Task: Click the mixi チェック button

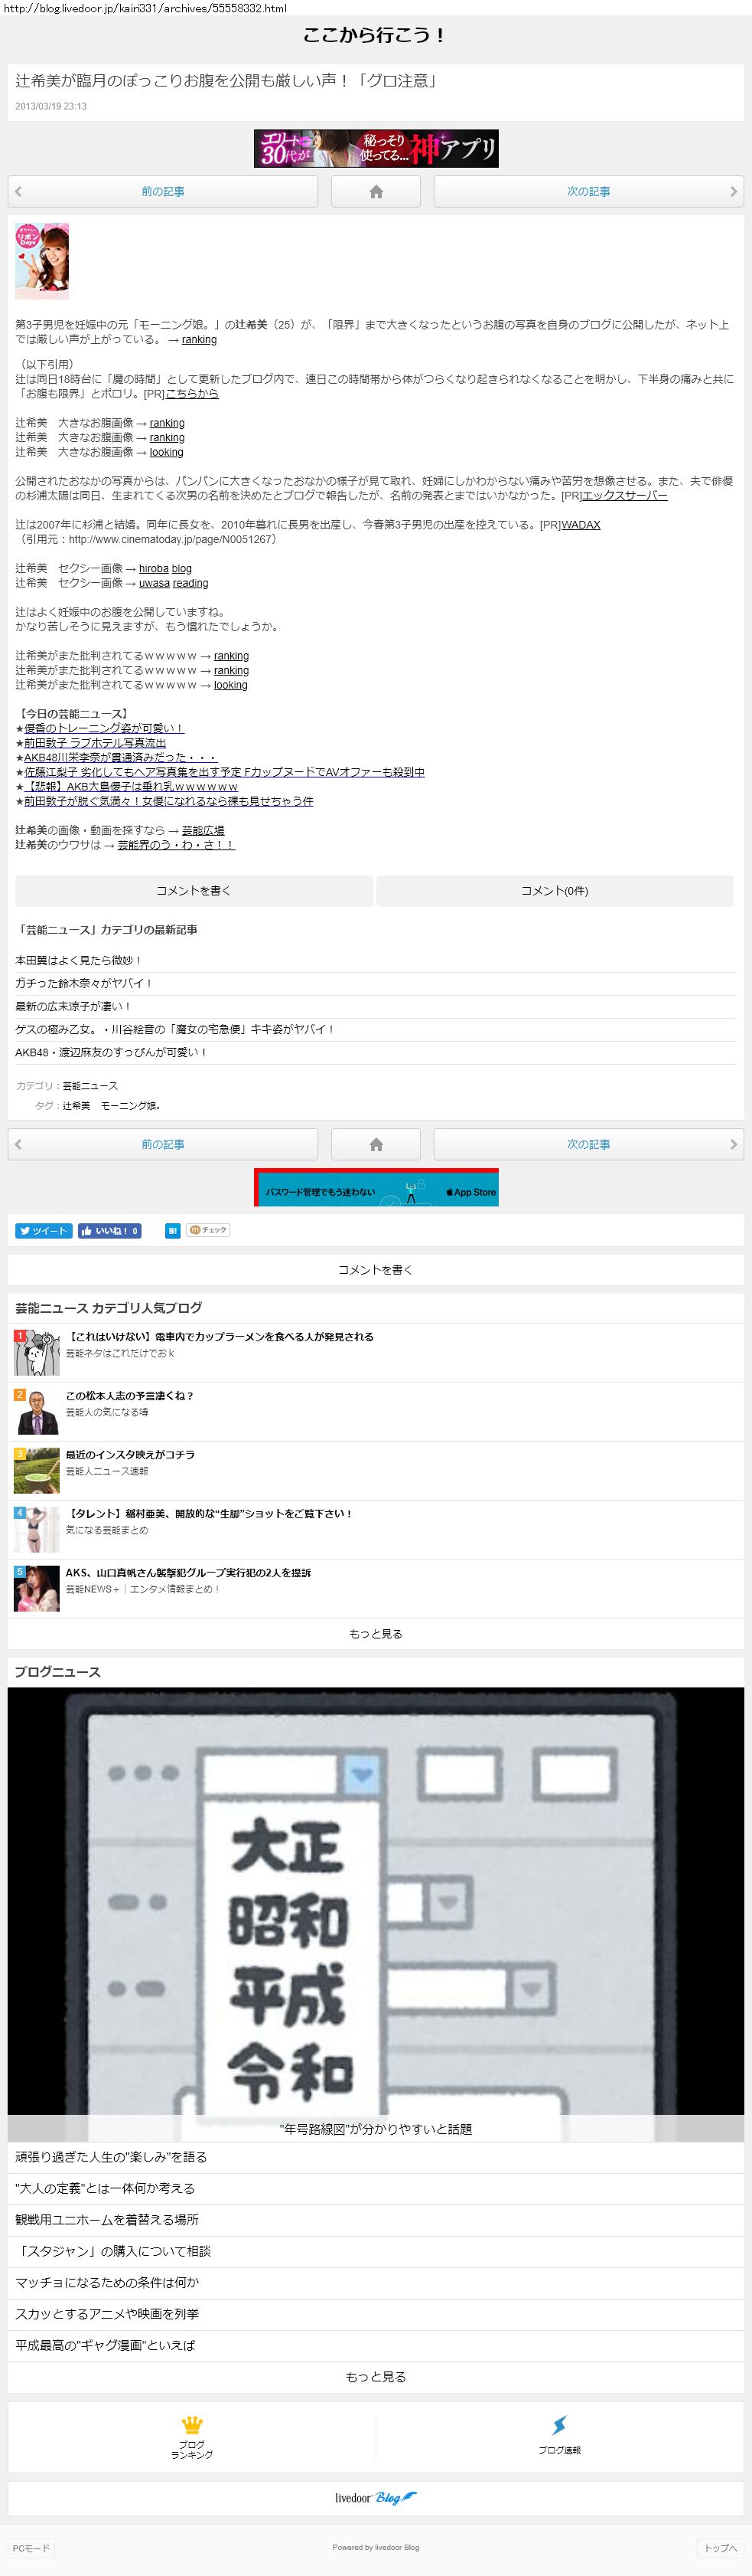Action: pos(209,1231)
